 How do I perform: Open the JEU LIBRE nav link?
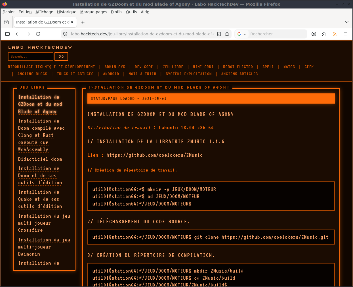click(173, 67)
